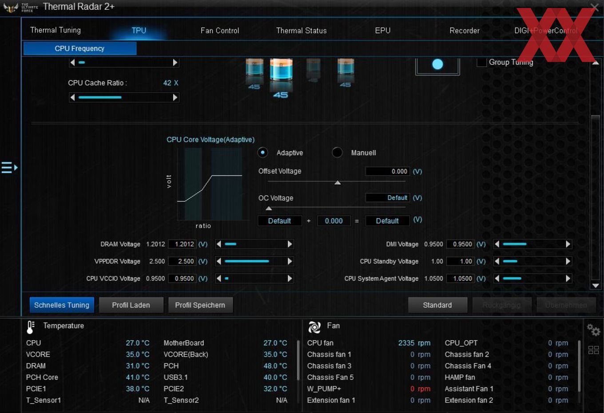Click the DMI Voltage input field
The width and height of the screenshot is (604, 413).
(x=461, y=244)
